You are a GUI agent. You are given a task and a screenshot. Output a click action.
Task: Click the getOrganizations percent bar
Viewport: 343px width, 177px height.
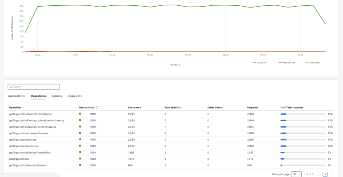coord(303,158)
